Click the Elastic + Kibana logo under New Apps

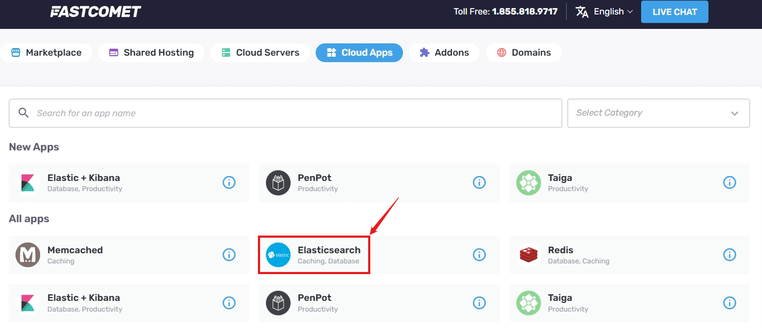tap(28, 183)
